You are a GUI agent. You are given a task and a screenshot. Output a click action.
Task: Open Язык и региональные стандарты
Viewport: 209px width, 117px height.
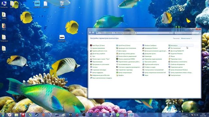click(x=101, y=78)
